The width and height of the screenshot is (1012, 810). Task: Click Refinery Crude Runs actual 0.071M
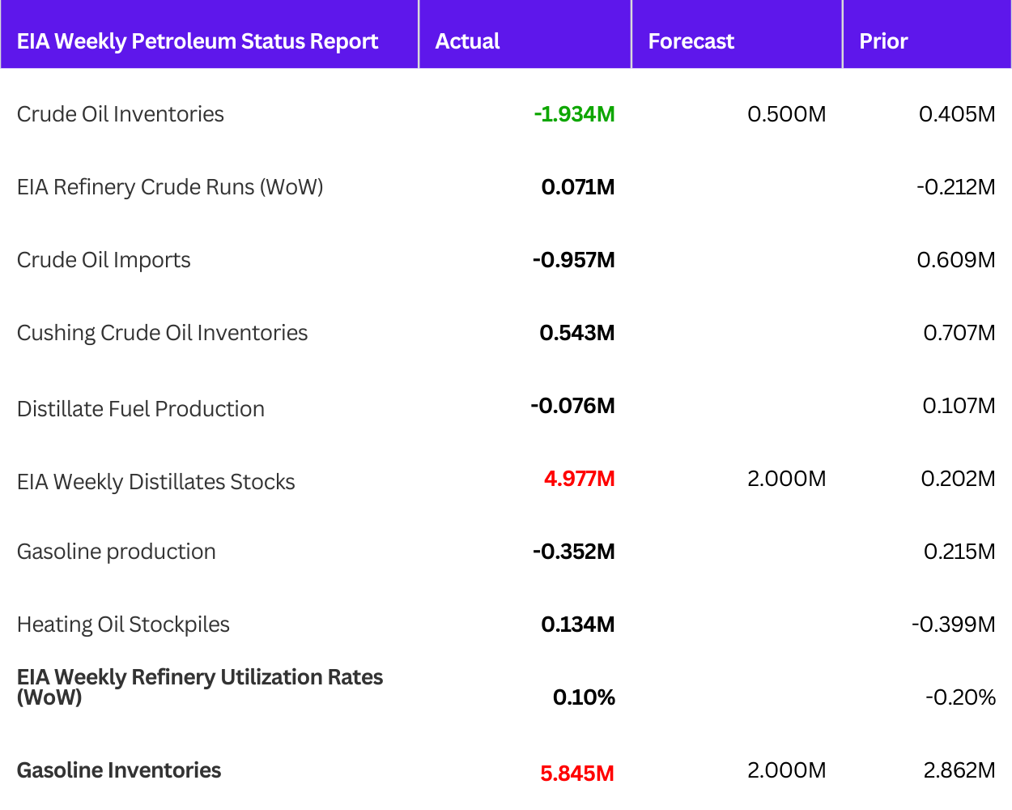(x=578, y=187)
